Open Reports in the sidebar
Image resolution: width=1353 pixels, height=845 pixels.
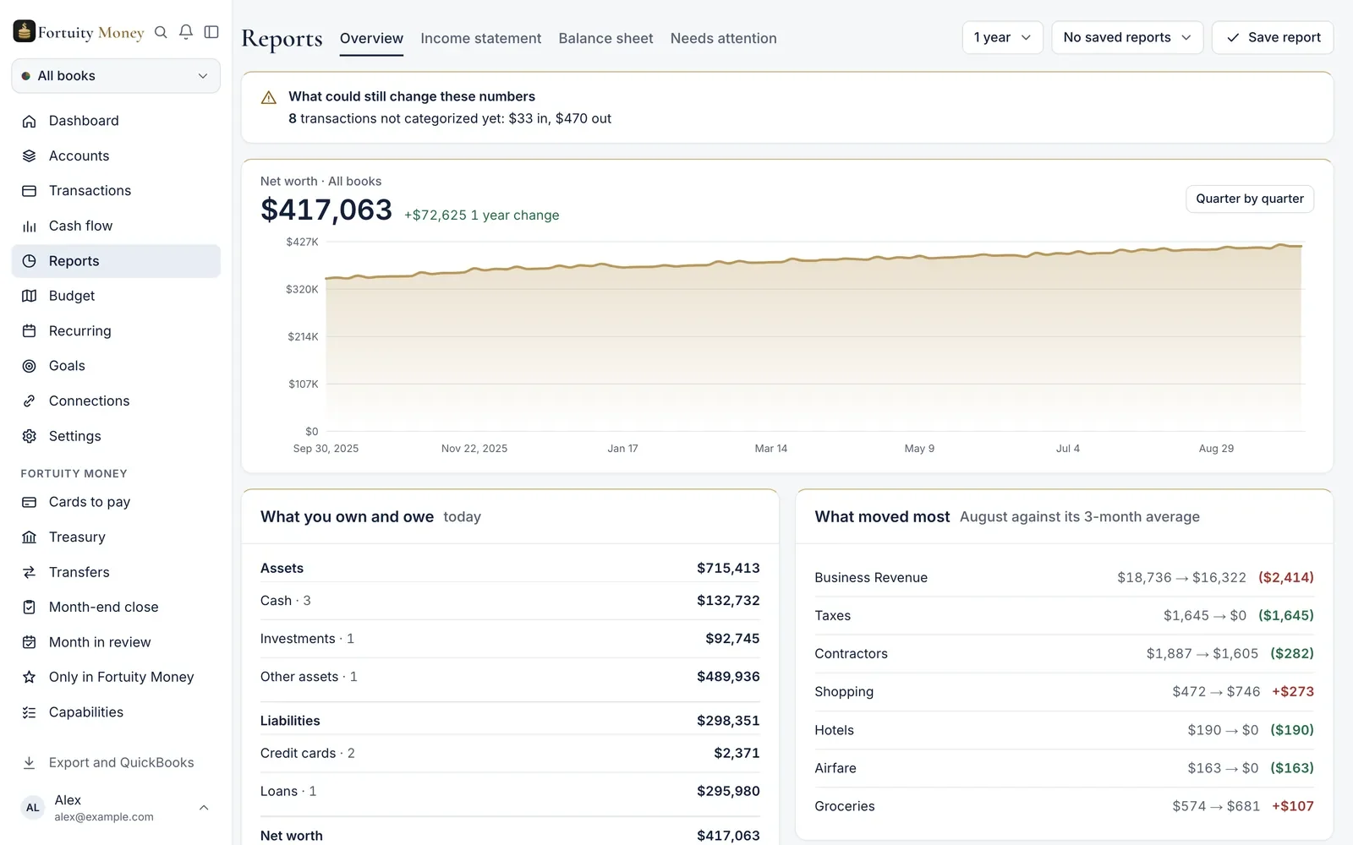click(x=116, y=261)
